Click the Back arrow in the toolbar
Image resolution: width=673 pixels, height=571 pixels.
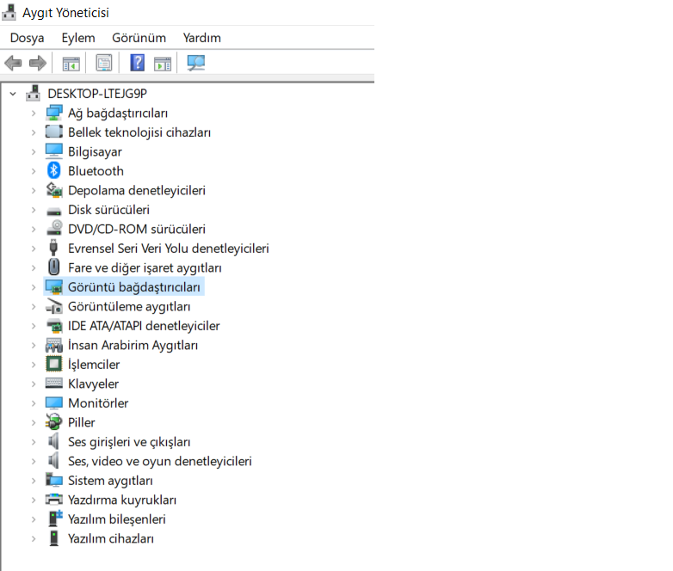13,63
